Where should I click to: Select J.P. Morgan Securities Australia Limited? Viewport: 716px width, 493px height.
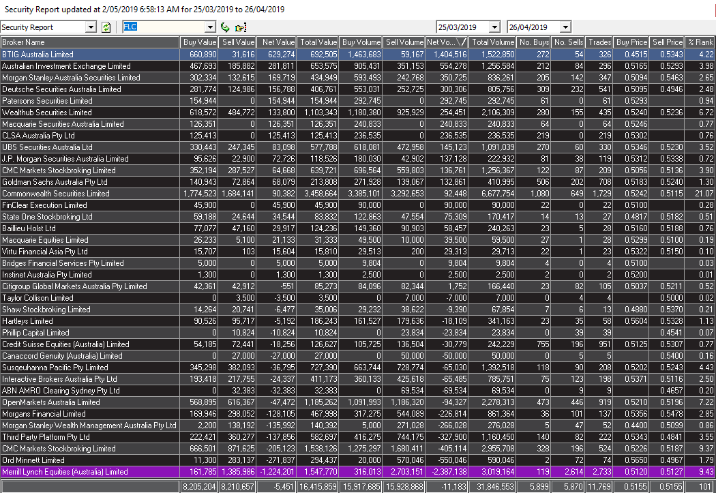click(357, 159)
